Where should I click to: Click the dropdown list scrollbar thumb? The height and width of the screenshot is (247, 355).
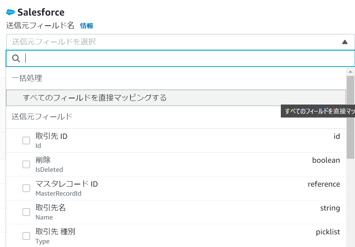click(x=350, y=116)
